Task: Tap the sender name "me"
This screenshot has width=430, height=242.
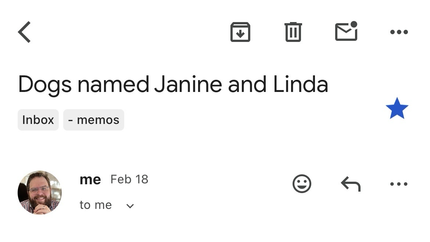Action: click(x=90, y=179)
